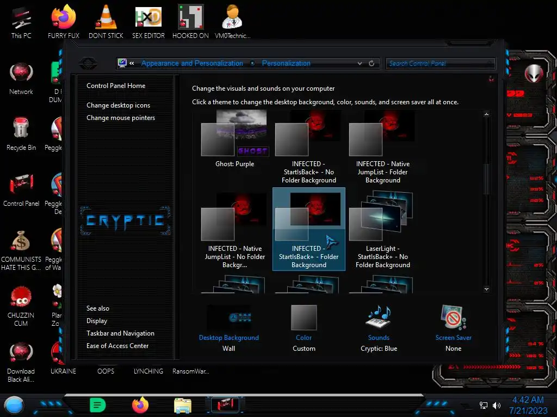Screen dimensions: 557x417
Task: Click the control panel icon in address bar
Action: tap(122, 63)
